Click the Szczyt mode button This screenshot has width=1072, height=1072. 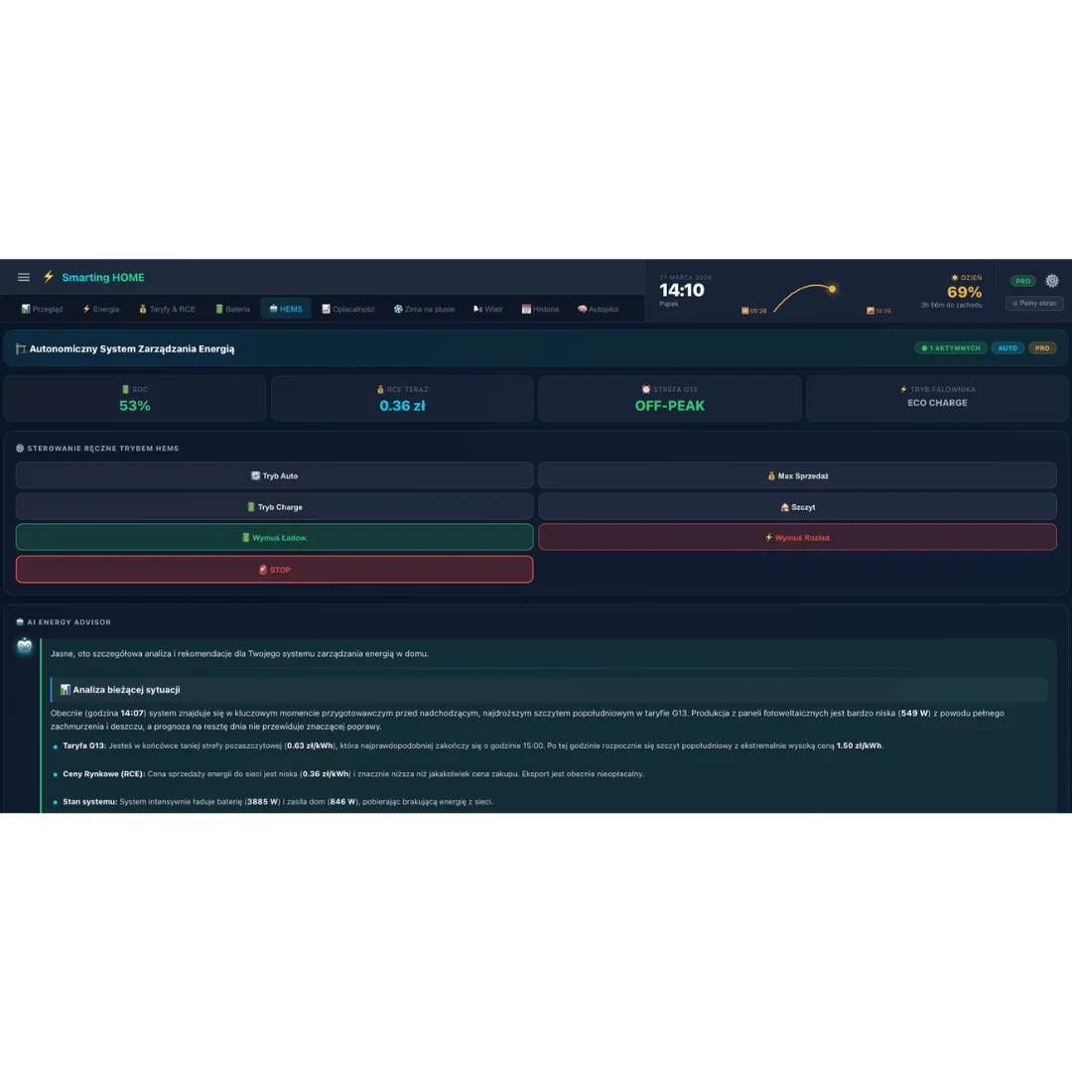[x=797, y=507]
